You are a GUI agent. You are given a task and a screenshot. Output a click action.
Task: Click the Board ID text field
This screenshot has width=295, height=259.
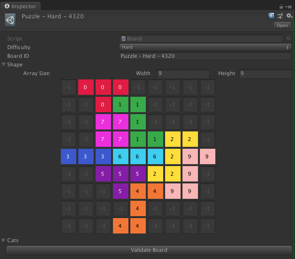[x=205, y=56]
